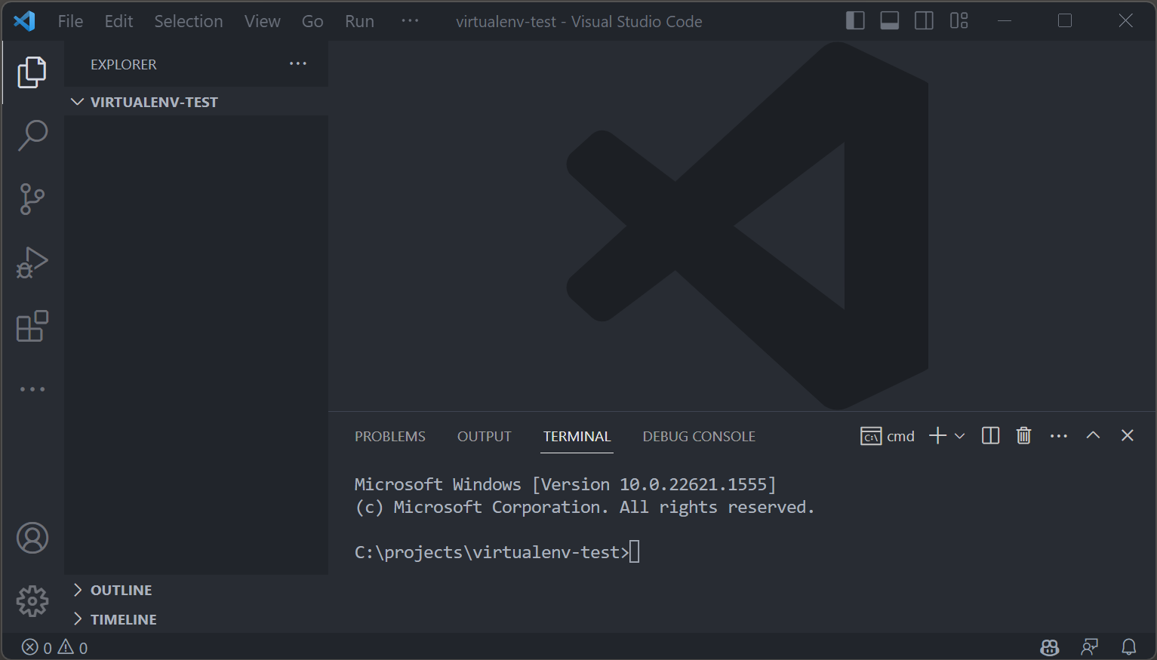Kill terminal with the trash icon
This screenshot has height=660, width=1157.
click(x=1023, y=436)
